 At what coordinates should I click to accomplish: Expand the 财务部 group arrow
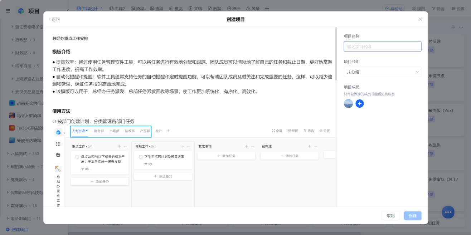coord(13,53)
